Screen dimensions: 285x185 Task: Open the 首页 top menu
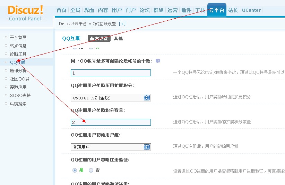point(61,10)
